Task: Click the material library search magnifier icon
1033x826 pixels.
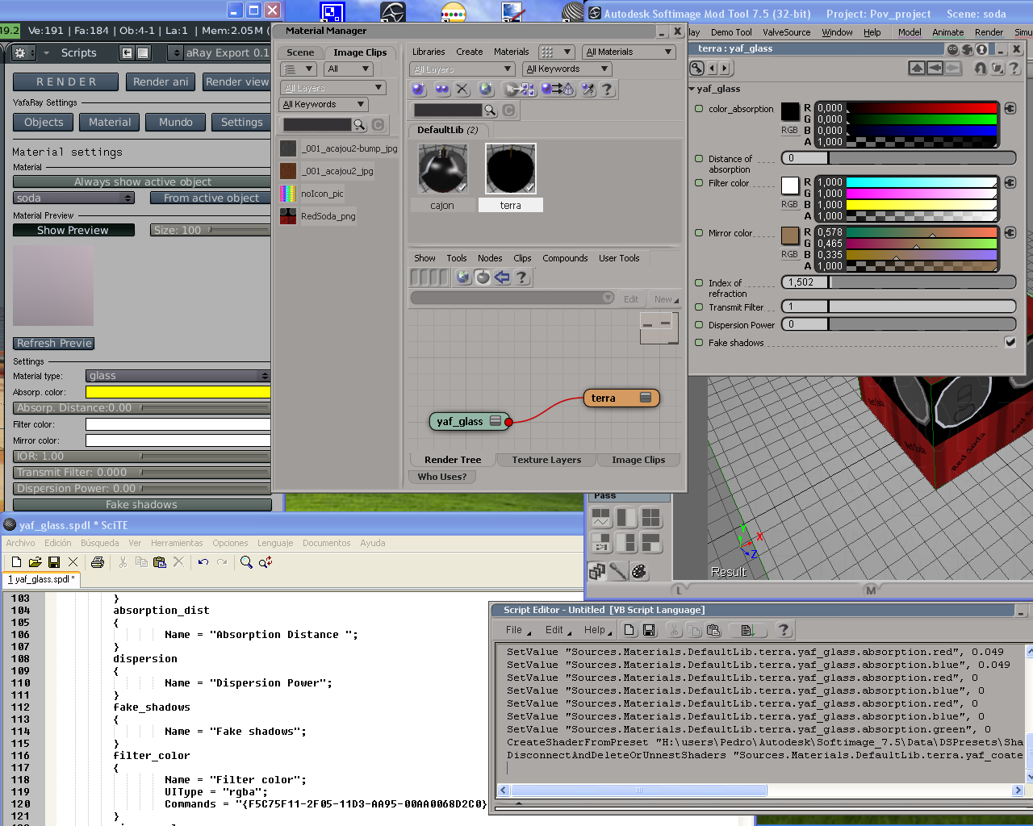Action: click(490, 111)
